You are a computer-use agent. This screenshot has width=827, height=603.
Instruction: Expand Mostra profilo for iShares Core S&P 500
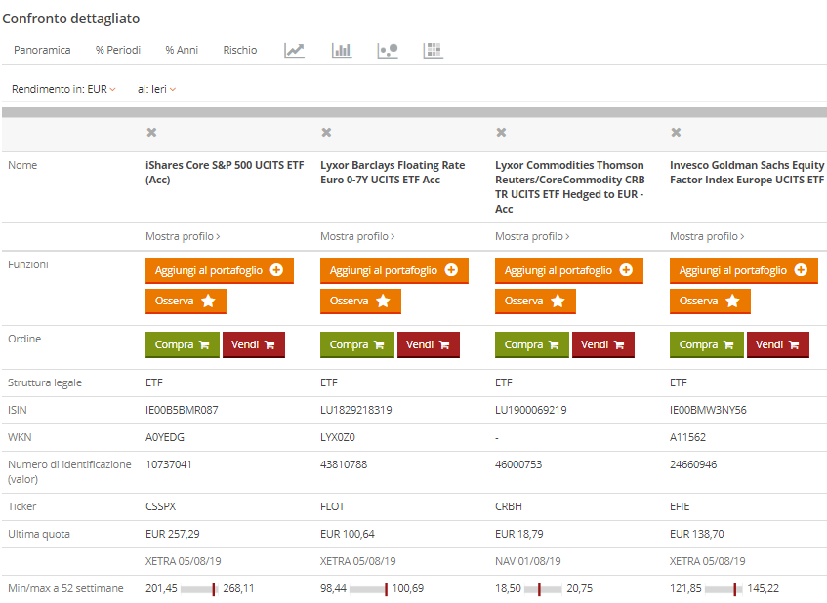tap(183, 236)
